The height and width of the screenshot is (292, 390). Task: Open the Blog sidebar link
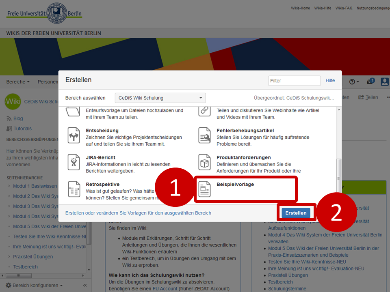18,118
